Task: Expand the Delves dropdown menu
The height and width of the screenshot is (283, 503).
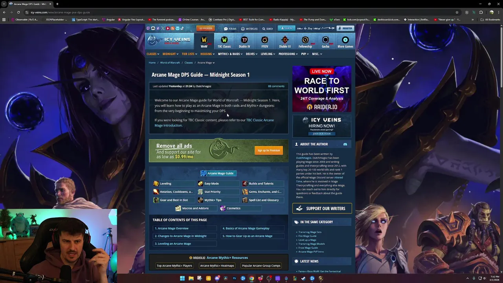Action: [x=252, y=54]
